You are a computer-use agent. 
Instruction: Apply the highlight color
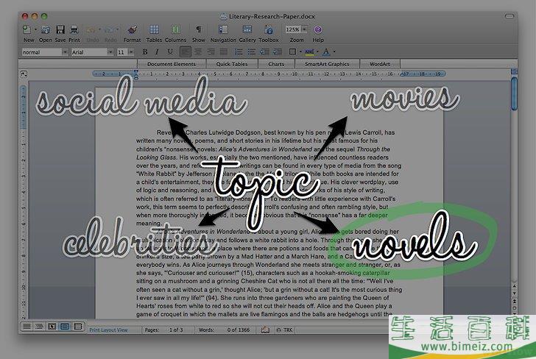(309, 52)
